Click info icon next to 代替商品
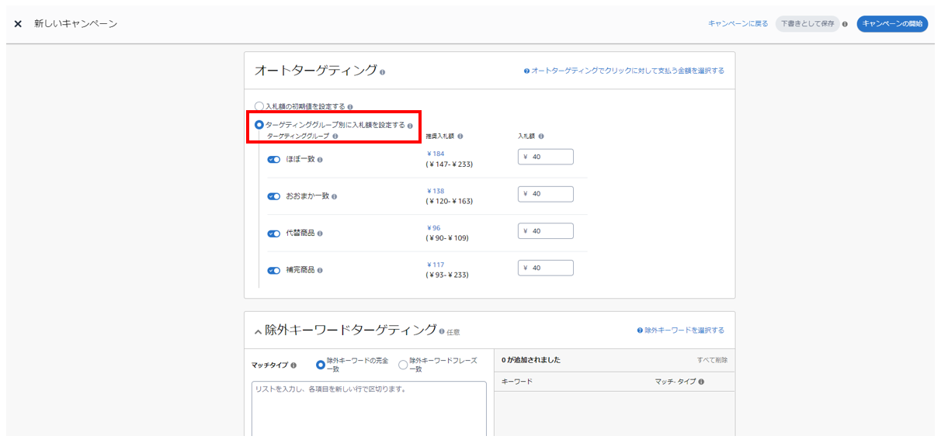941x443 pixels. 320,234
